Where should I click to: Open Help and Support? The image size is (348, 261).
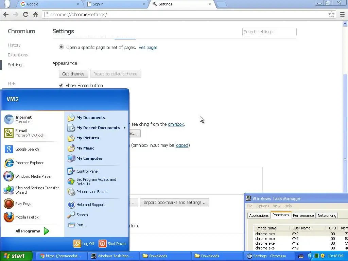pos(97,204)
